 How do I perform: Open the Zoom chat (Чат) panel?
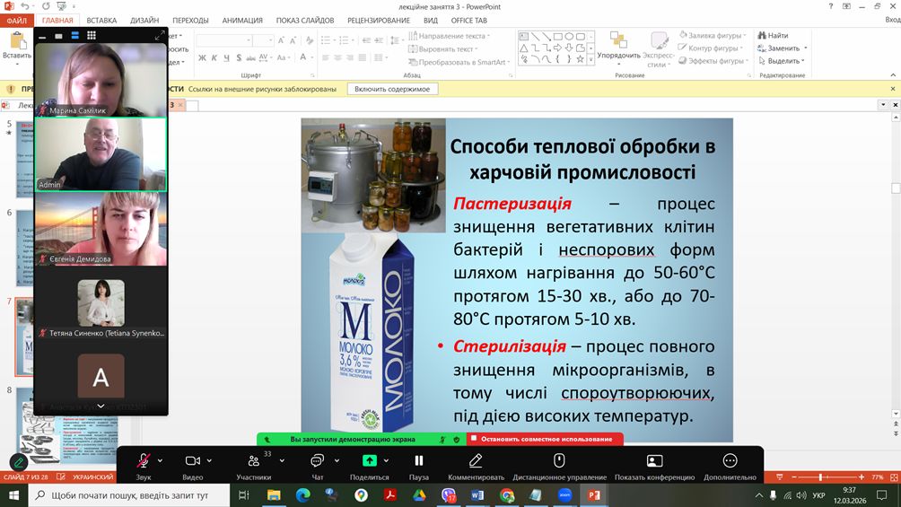[x=317, y=460]
